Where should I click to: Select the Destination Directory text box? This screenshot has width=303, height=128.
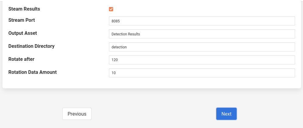pyautogui.click(x=202, y=47)
